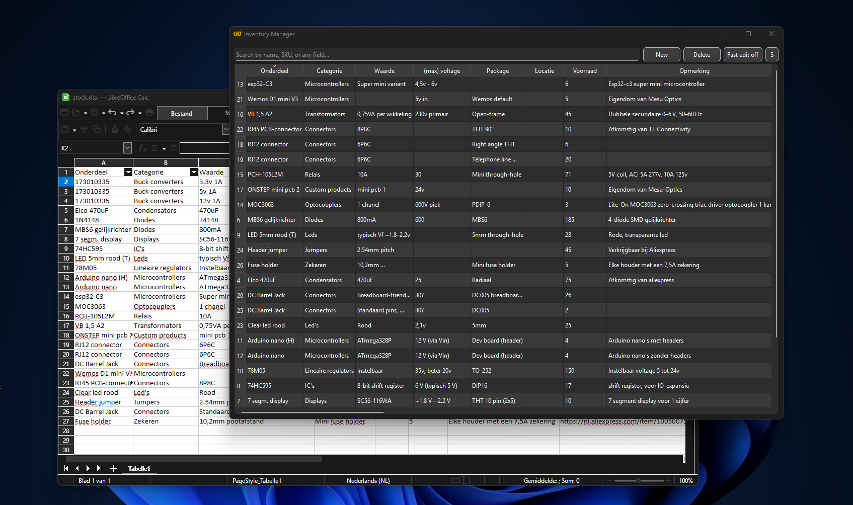Click Nederlands (NL) language in status bar
This screenshot has height=505, width=853.
pos(368,481)
